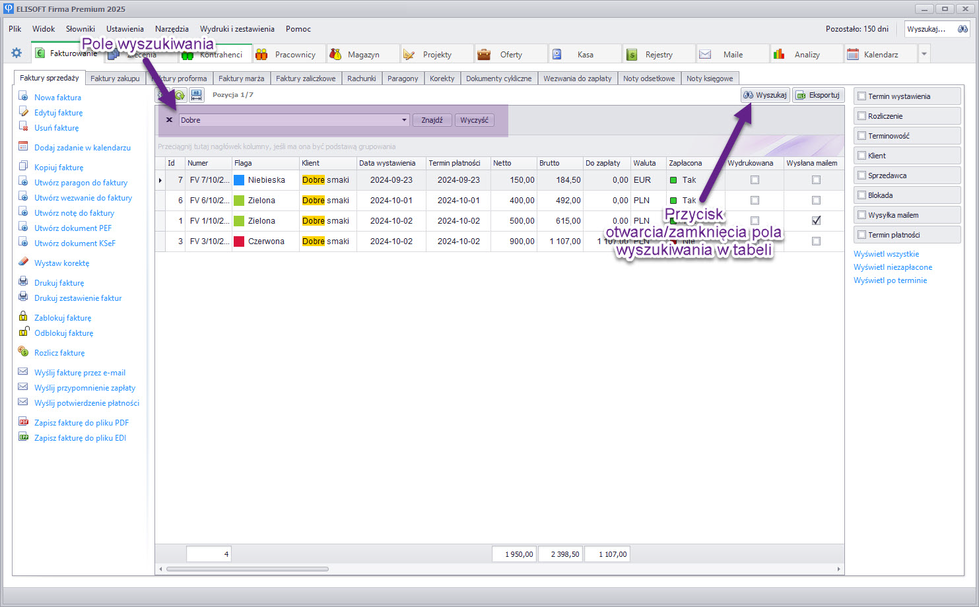The height and width of the screenshot is (607, 979).
Task: Click the Zapisz fakturę do pliku PDF icon
Action: 23,422
